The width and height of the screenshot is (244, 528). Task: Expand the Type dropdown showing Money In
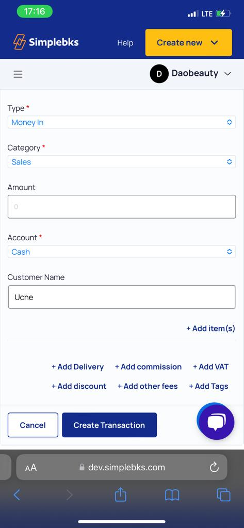coord(122,122)
